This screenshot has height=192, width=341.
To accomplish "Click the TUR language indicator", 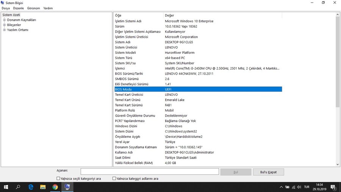I will pyautogui.click(x=307, y=187).
